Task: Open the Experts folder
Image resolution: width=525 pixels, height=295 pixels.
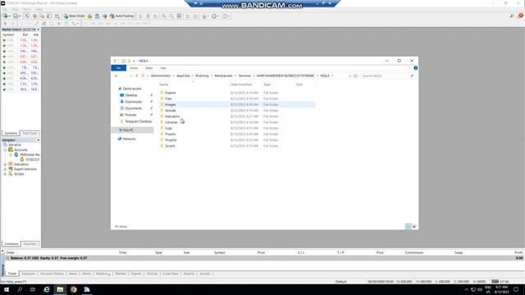Action: pos(170,93)
